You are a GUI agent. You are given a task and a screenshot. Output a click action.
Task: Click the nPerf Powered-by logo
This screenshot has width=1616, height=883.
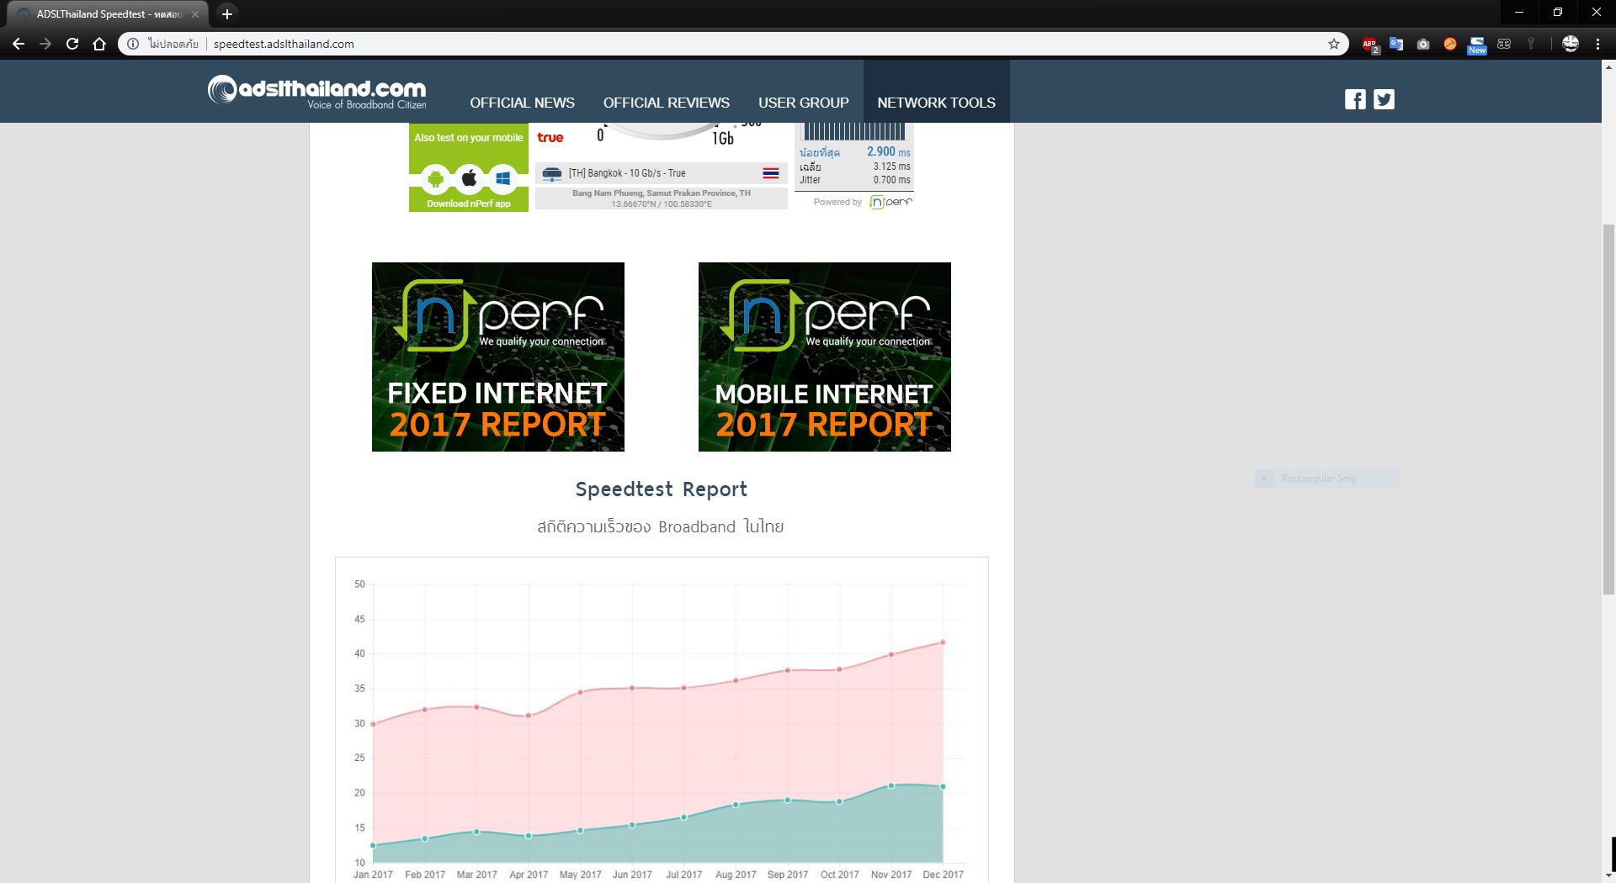890,202
